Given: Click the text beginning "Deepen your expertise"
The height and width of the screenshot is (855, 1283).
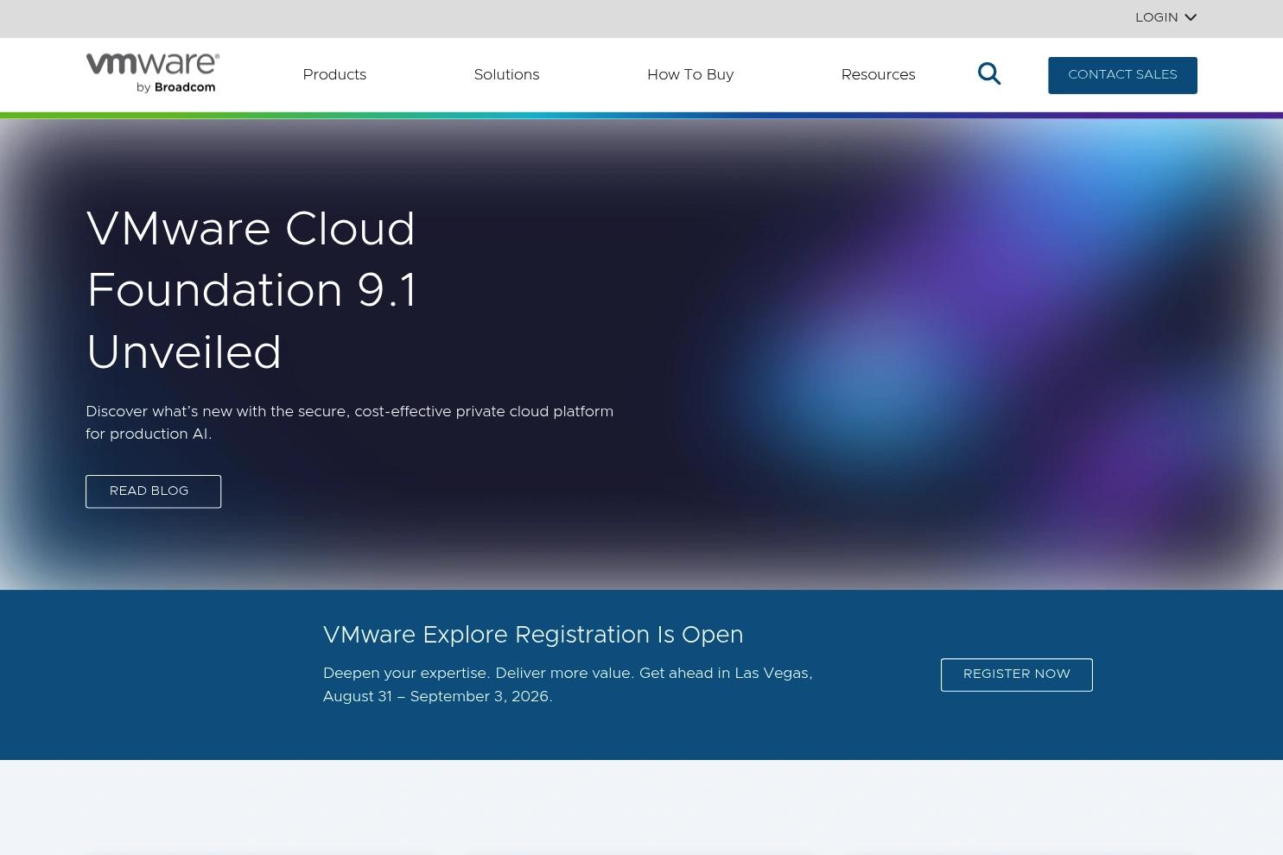Looking at the screenshot, I should 568,685.
